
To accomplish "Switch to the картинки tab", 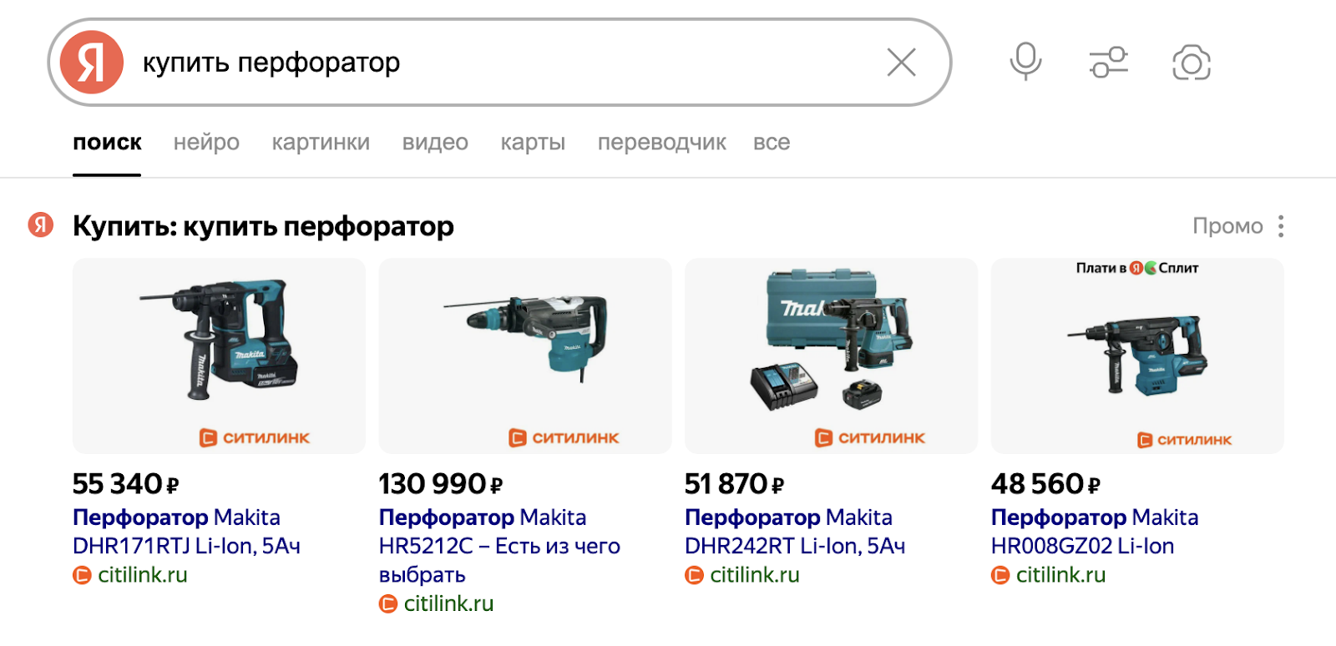I will (x=321, y=143).
